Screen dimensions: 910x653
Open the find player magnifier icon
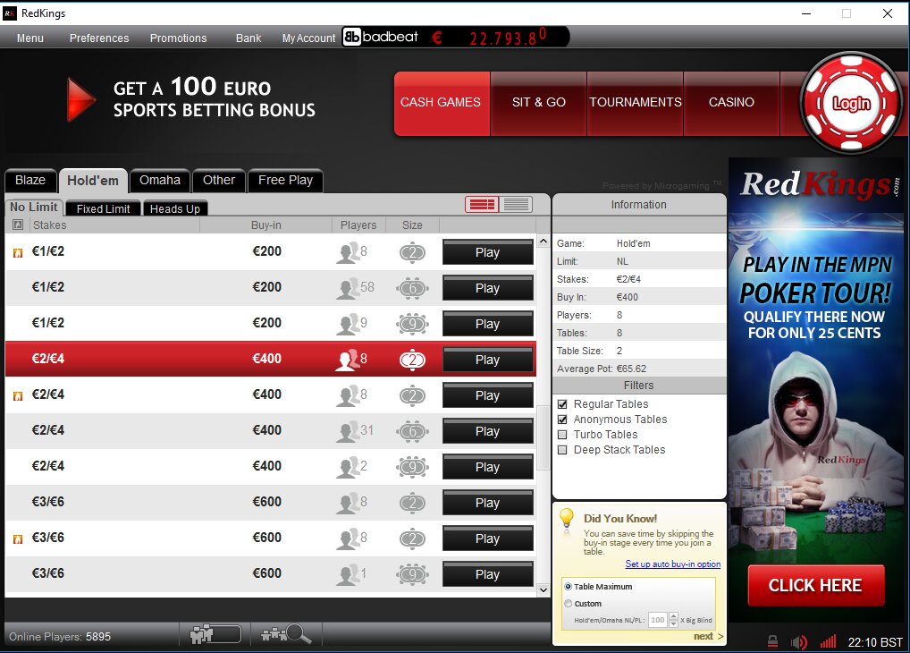(x=286, y=634)
